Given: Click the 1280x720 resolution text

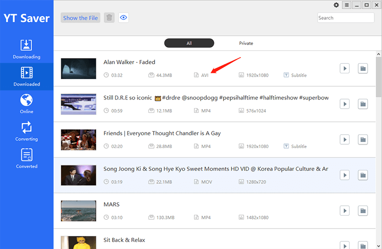Looking at the screenshot, I should [256, 182].
